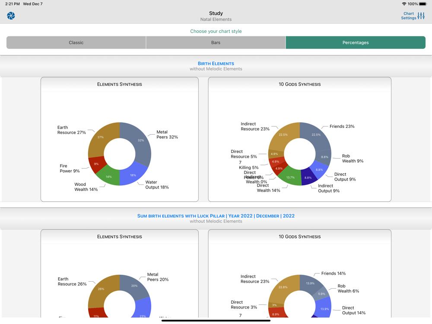432x324 pixels.
Task: Tap the Natal Elements subtitle
Action: (x=216, y=19)
